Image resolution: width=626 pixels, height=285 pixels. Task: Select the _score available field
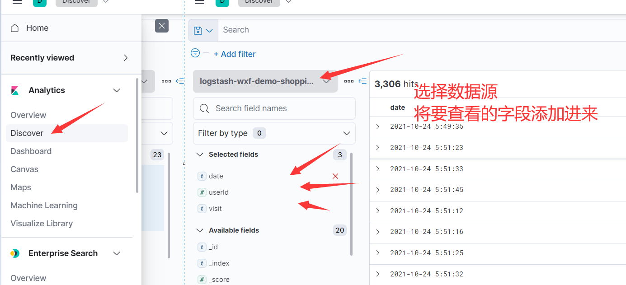click(219, 280)
